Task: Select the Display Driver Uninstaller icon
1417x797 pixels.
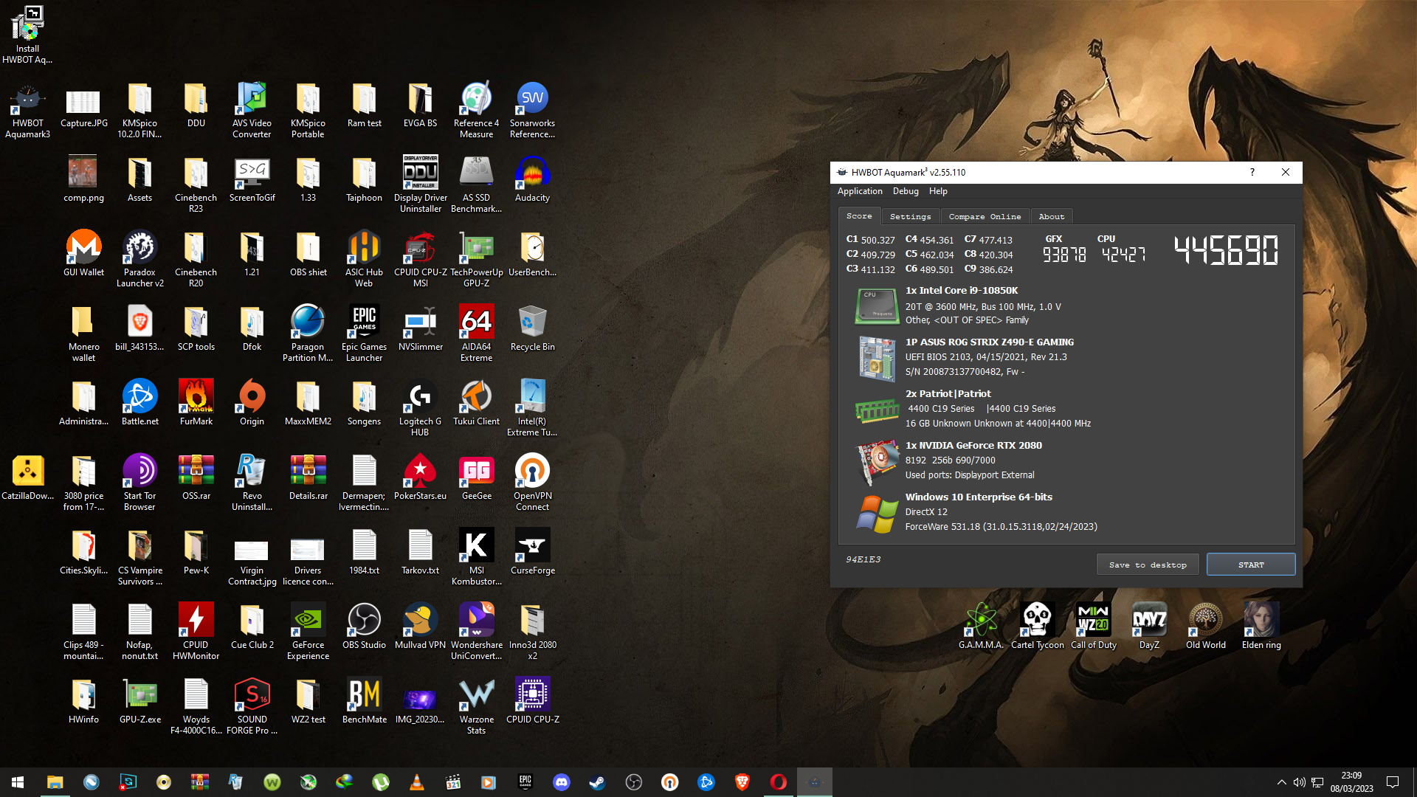Action: pos(420,184)
